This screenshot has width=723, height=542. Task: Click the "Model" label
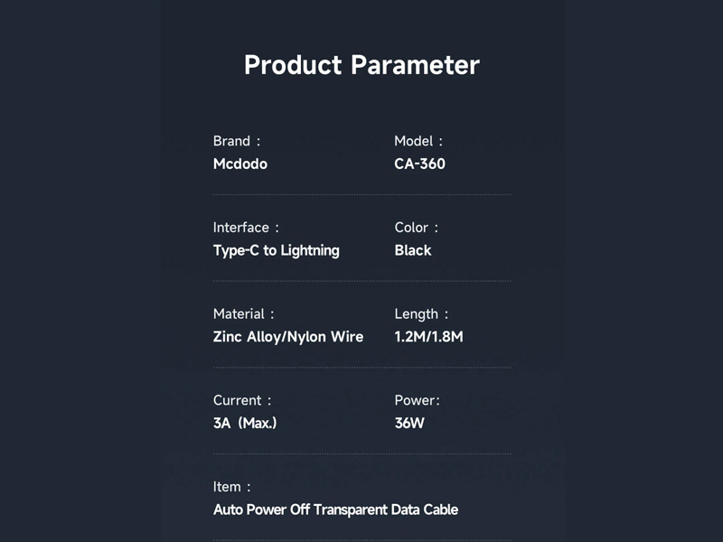point(416,141)
